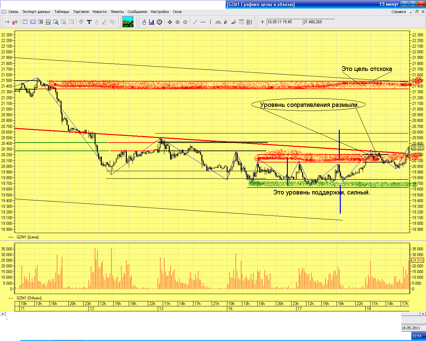Click the zoom out magnifier icon

[x=185, y=22]
